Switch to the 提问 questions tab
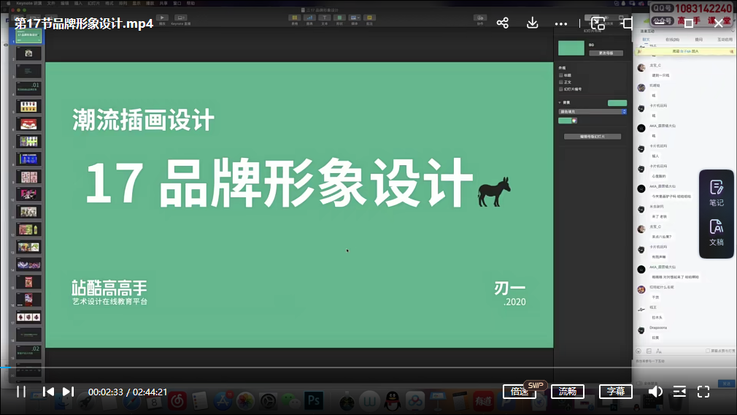737x415 pixels. [699, 39]
